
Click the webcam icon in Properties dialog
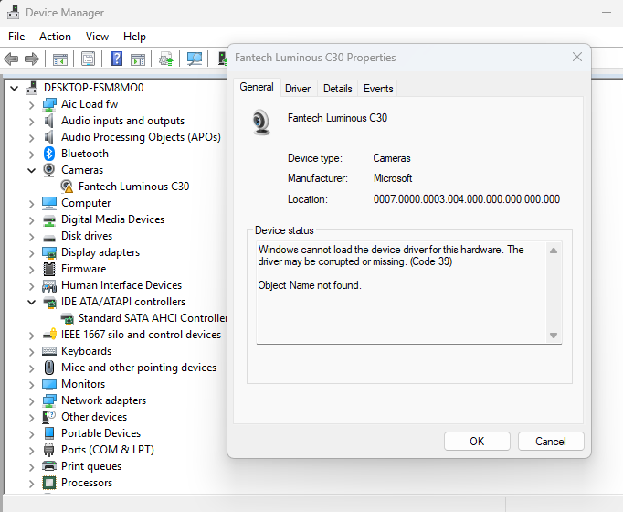(x=261, y=122)
